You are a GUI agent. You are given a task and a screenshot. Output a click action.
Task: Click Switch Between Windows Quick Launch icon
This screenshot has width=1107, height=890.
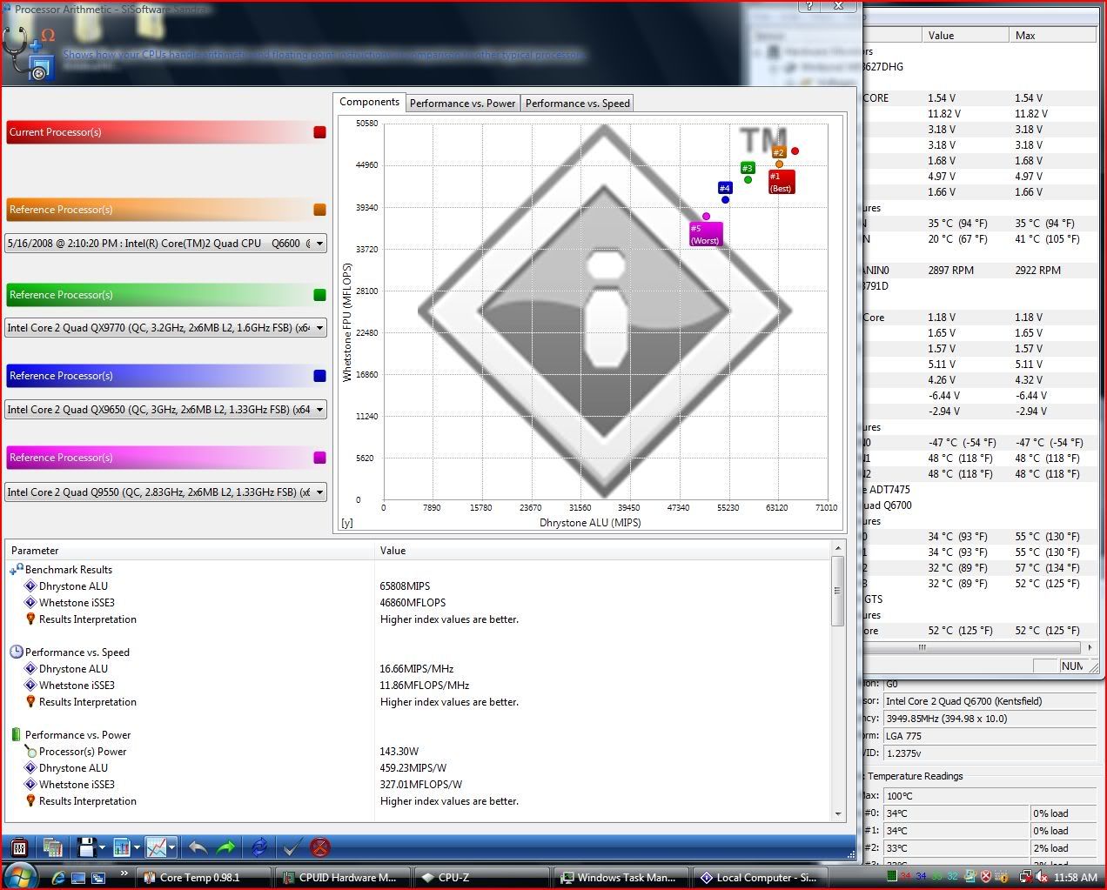tap(97, 878)
